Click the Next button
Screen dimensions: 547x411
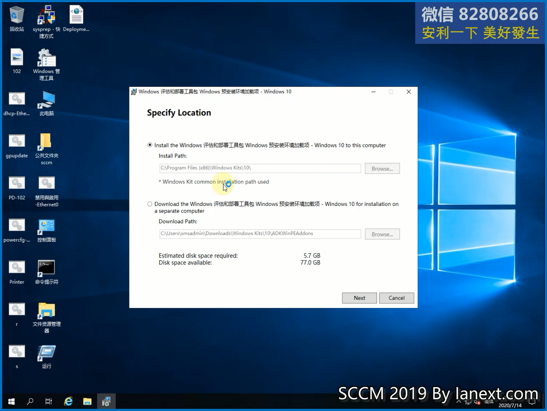360,298
